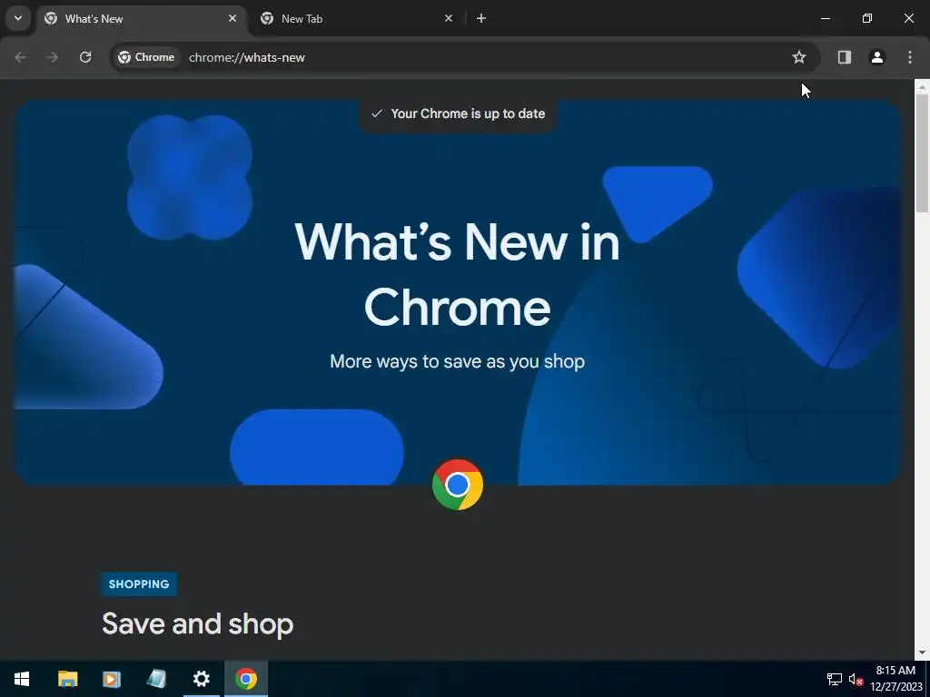The width and height of the screenshot is (930, 697).
Task: Click the What's New in Chrome headline
Action: (458, 274)
